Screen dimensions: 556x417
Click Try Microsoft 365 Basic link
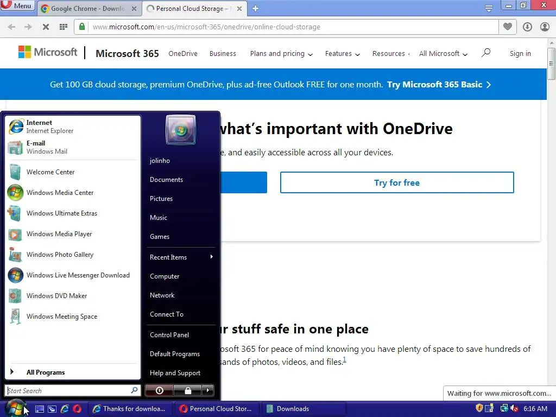[439, 84]
